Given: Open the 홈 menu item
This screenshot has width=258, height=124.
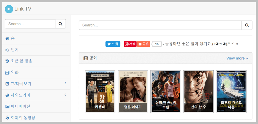Looking at the screenshot, I should tap(36, 38).
